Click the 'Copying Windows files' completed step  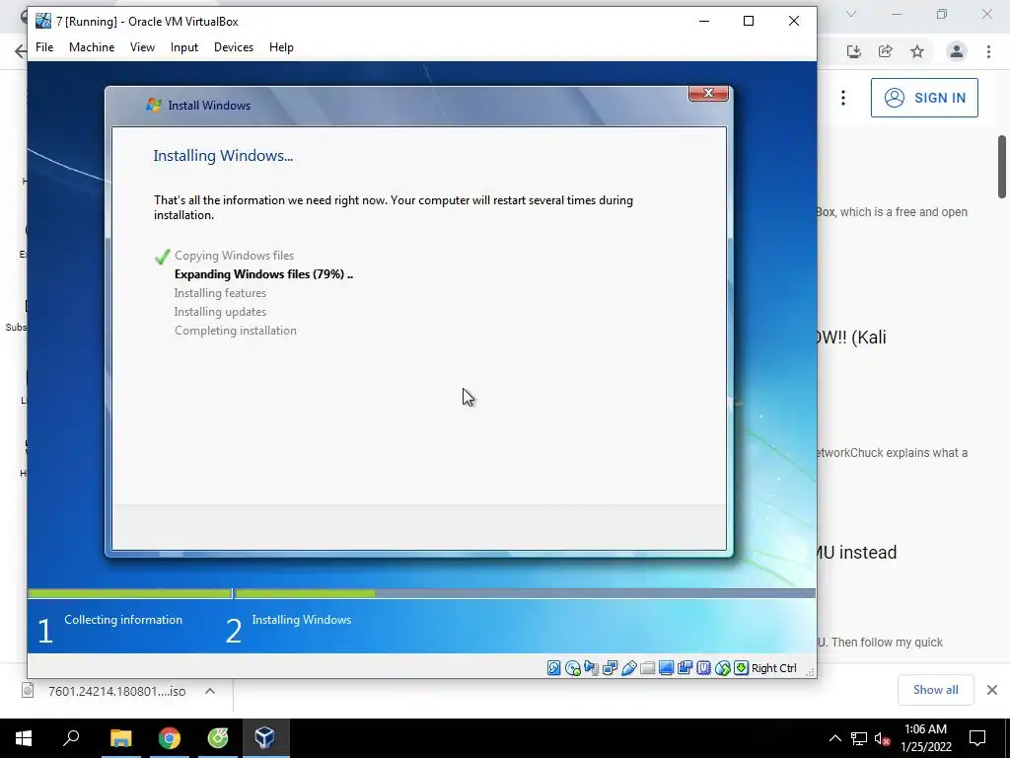(x=234, y=256)
